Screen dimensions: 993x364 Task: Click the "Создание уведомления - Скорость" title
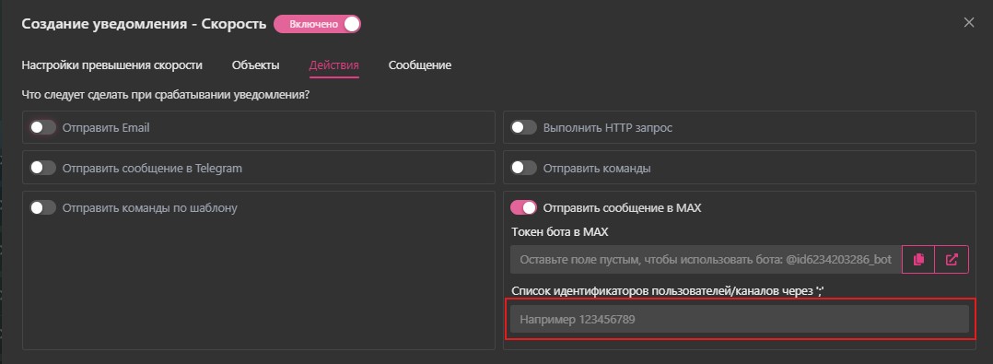pyautogui.click(x=145, y=24)
